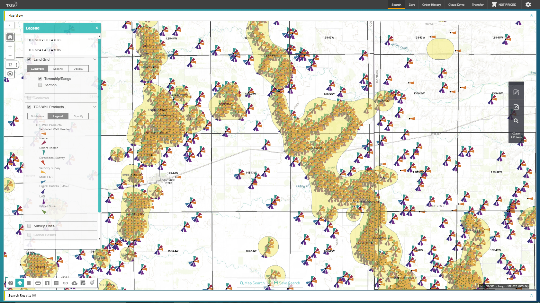Collapse the Map View panel
This screenshot has width=540, height=303.
pyautogui.click(x=531, y=16)
